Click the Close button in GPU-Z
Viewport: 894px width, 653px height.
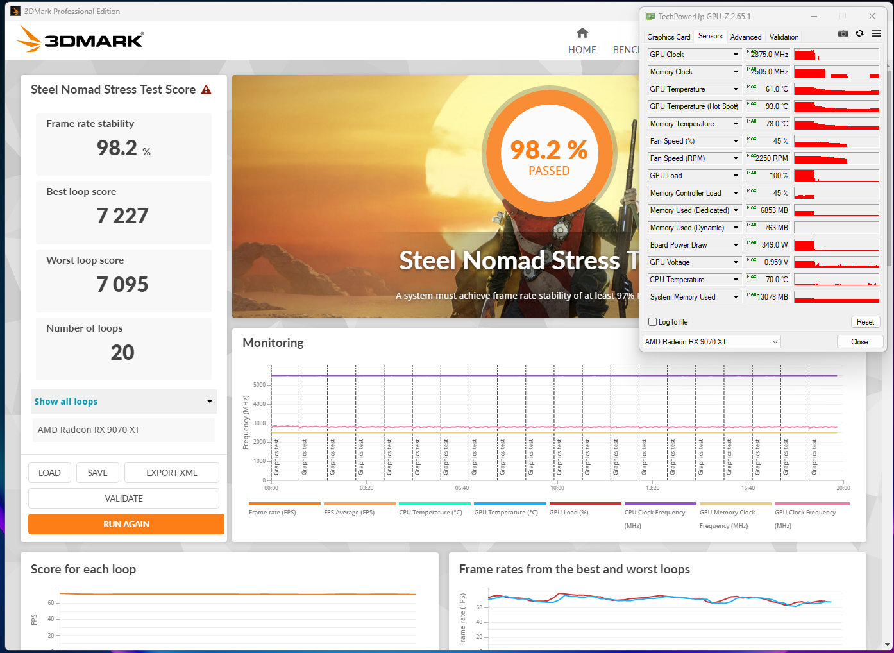coord(860,342)
